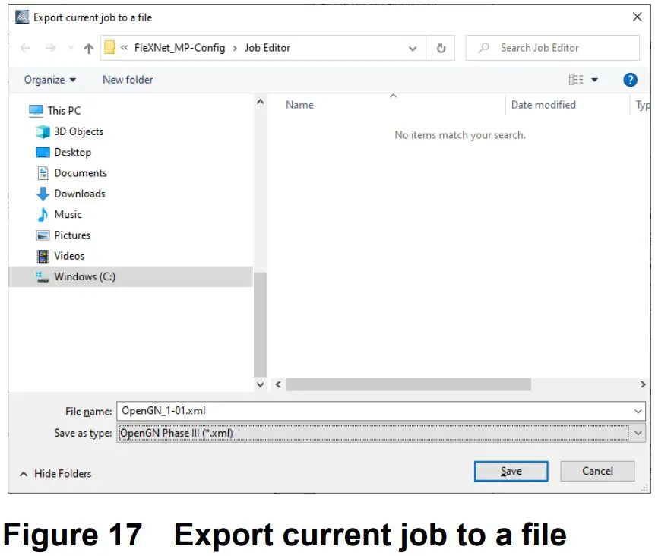The height and width of the screenshot is (556, 655).
Task: Select This PC in the navigation tree
Action: pyautogui.click(x=64, y=111)
